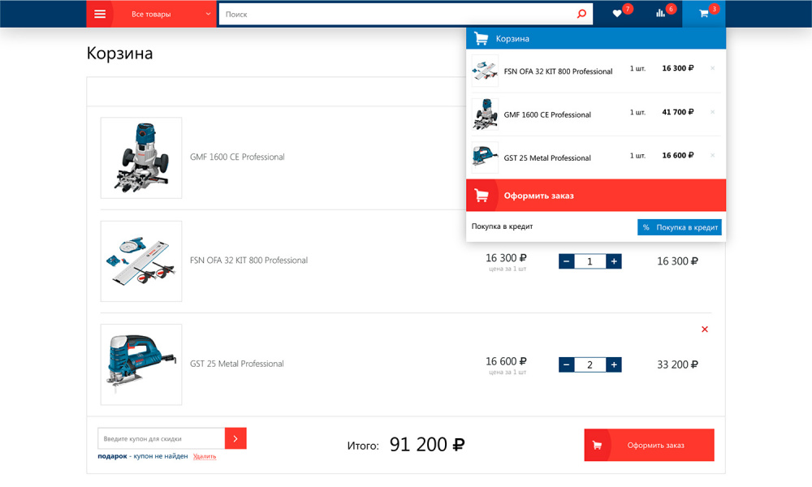Decrease quantity of GST 25 Metal Professional
Viewport: 812px width, 487px height.
pyautogui.click(x=567, y=365)
